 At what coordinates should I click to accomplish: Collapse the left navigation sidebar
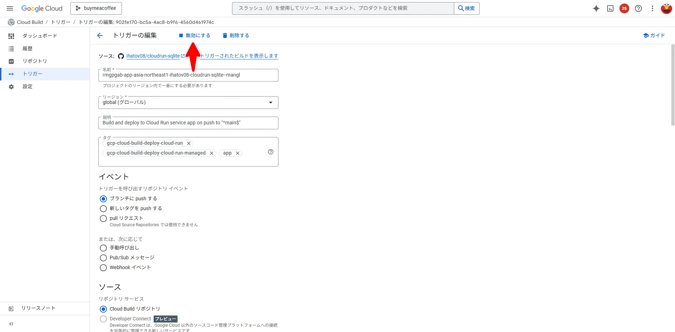coord(11,324)
